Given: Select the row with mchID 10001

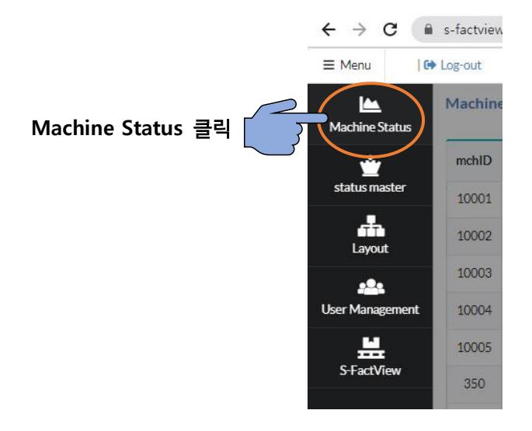Looking at the screenshot, I should point(464,200).
